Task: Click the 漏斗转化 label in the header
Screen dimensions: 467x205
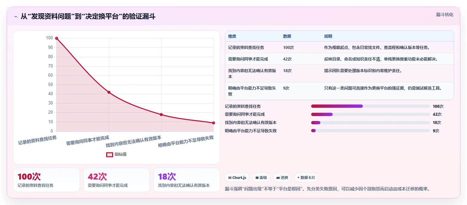Action: pos(444,15)
